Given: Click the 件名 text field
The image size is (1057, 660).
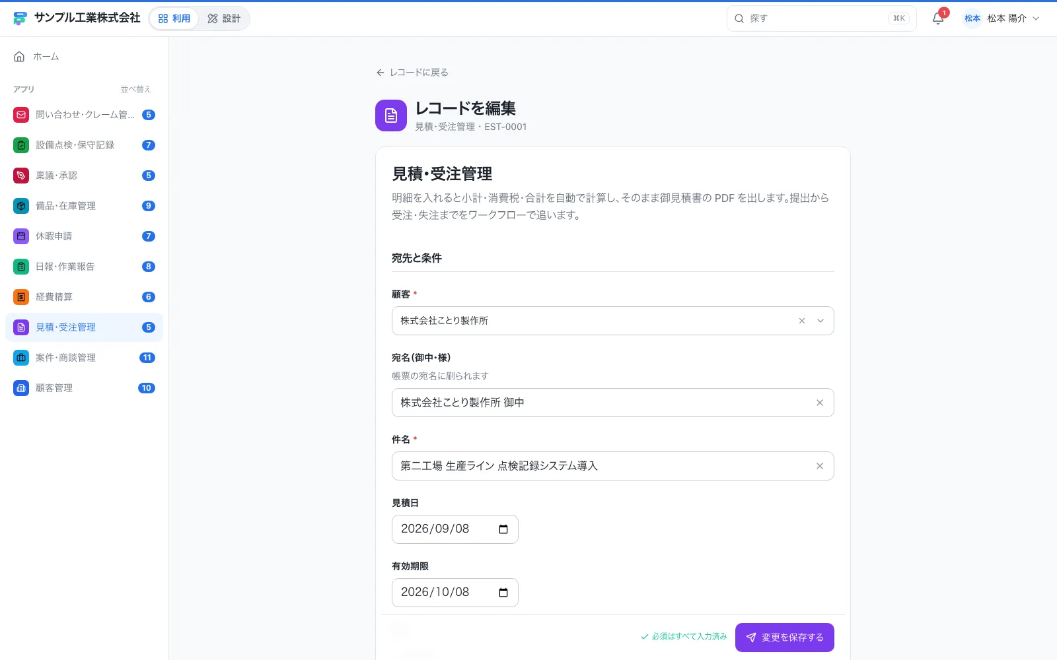Looking at the screenshot, I should click(613, 466).
